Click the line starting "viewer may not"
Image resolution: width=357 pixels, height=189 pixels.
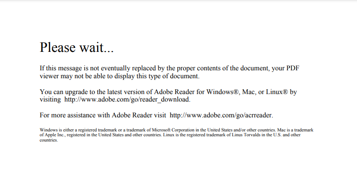tap(119, 76)
